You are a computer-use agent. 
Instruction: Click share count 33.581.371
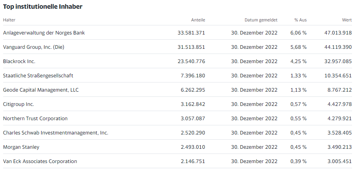pyautogui.click(x=191, y=33)
